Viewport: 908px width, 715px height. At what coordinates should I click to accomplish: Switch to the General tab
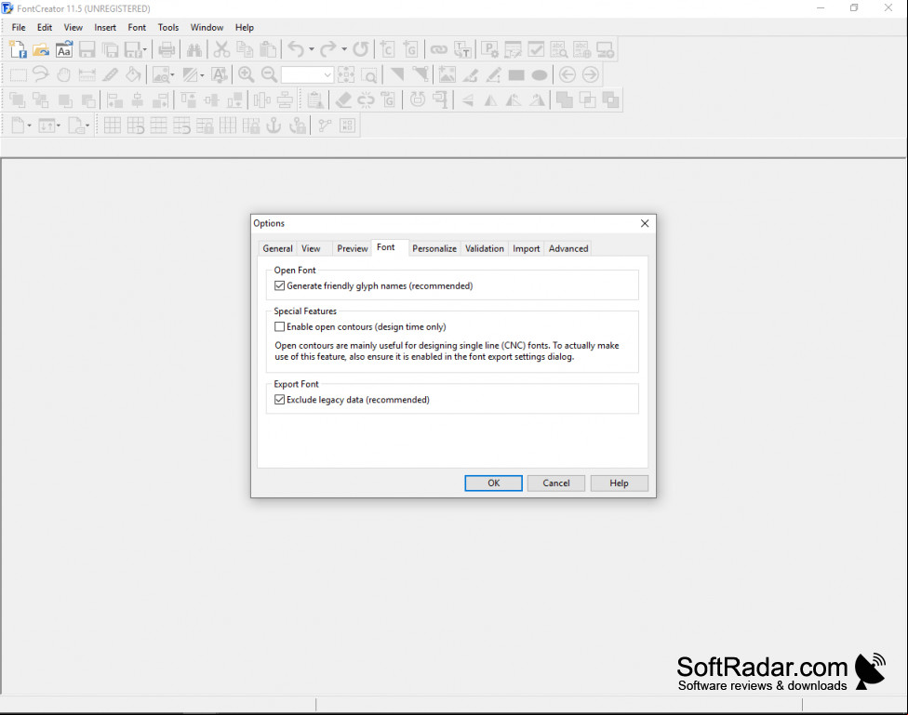[277, 248]
